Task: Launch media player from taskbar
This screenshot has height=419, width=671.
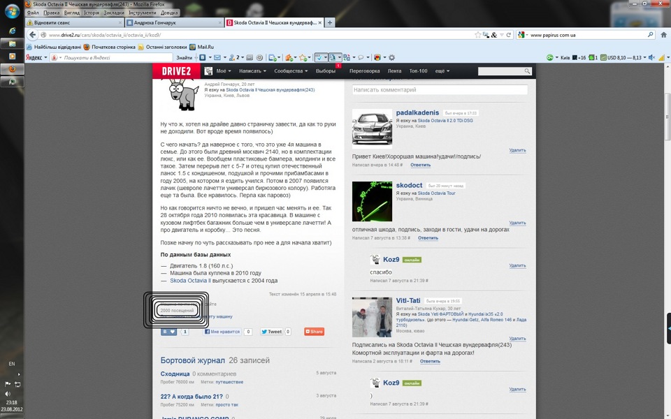Action: coord(12,56)
